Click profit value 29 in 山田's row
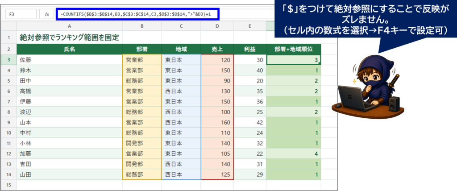This screenshot has height=191, width=457. pos(250,174)
